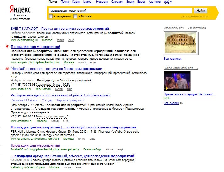Click 'ещё' under grandhall.ru result
224x172 pixels.
tap(66, 121)
